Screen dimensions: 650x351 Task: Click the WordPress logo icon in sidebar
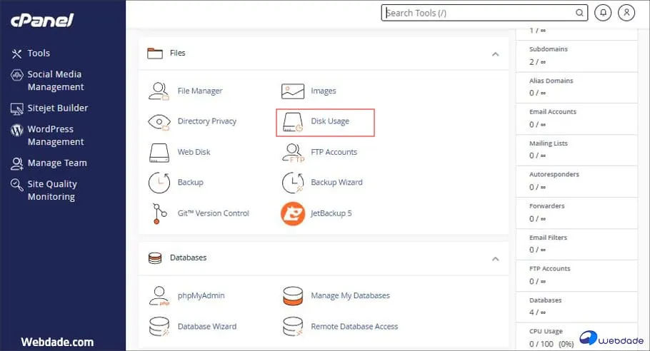click(16, 131)
